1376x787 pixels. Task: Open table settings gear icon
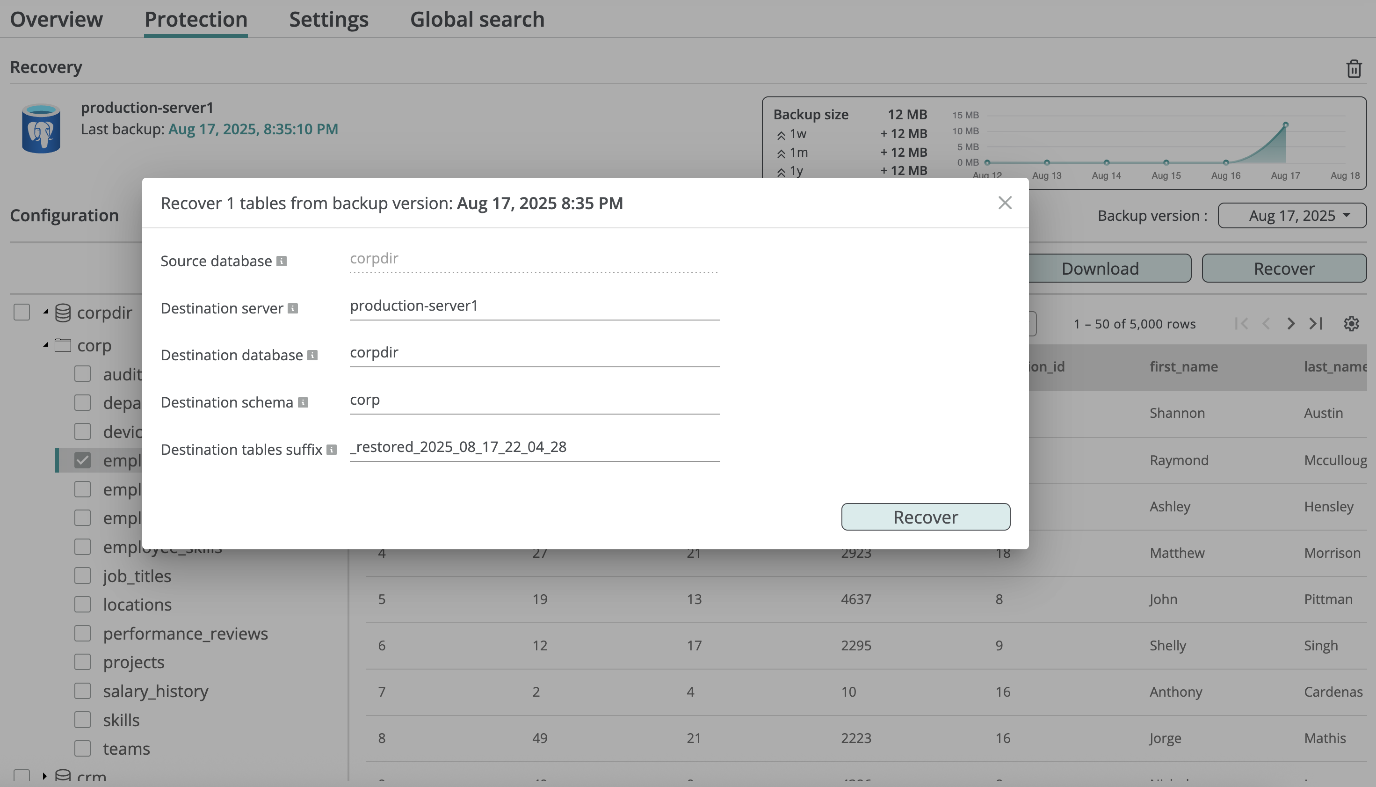pyautogui.click(x=1351, y=323)
